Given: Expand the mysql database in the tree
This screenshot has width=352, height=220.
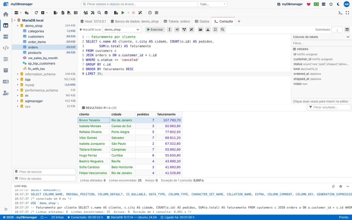Looking at the screenshot, I should (18, 85).
